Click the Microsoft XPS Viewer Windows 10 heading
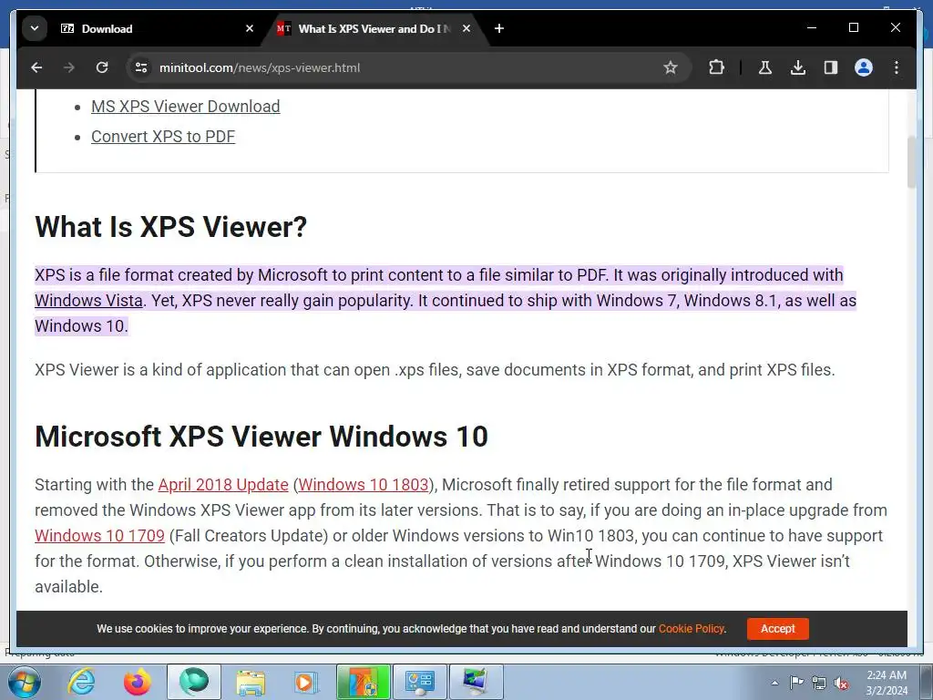The height and width of the screenshot is (700, 933). pyautogui.click(x=261, y=437)
